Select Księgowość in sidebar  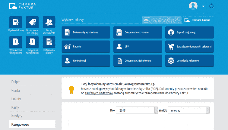[32, 124]
